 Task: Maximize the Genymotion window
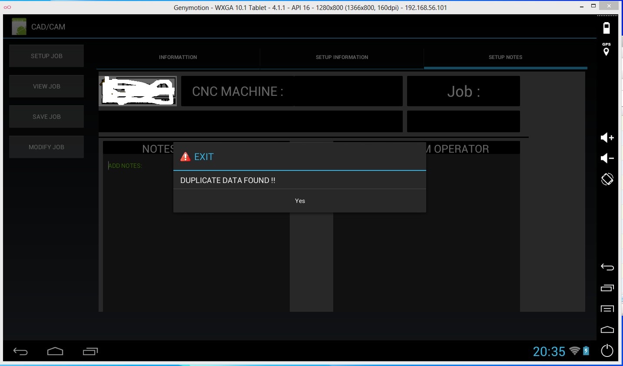[593, 6]
